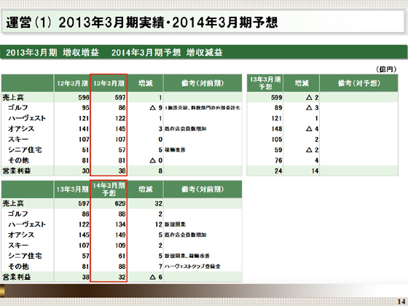
Task: Click オアシス value '148' in 13年3月期予想 column
Action: [277, 129]
